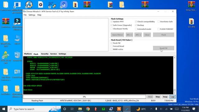Launch the purple S app shortcut

pyautogui.click(x=64, y=5)
